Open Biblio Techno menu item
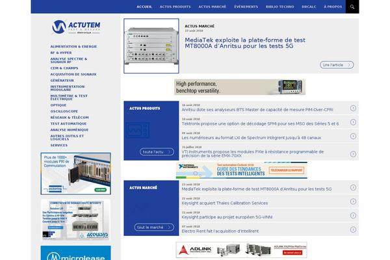390x260 pixels. [279, 6]
